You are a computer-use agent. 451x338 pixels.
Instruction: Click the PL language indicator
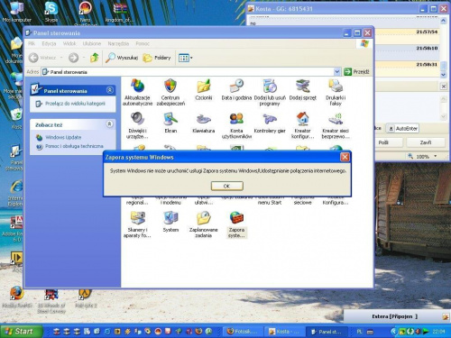click(359, 332)
